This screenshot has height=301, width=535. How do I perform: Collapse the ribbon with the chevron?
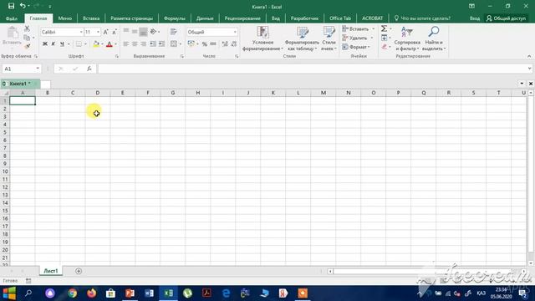[x=529, y=56]
